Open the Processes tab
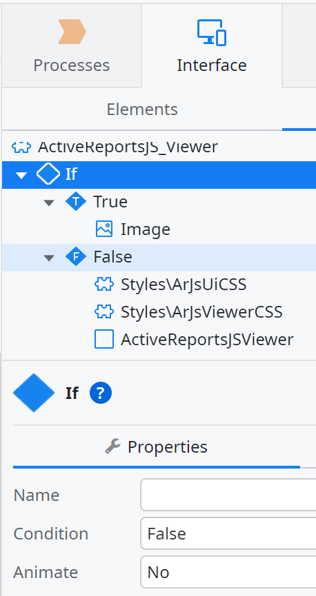Screen dimensions: 316x596 [x=72, y=46]
